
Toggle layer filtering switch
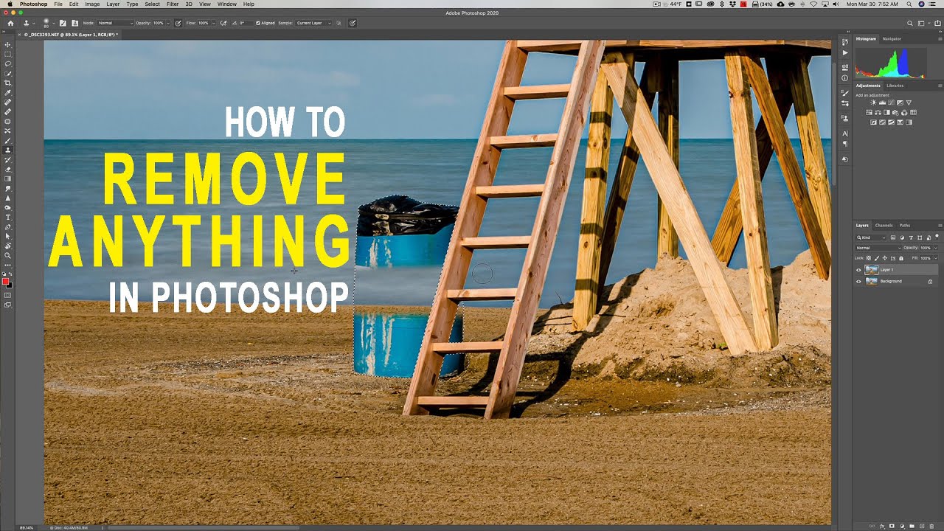[x=937, y=236]
